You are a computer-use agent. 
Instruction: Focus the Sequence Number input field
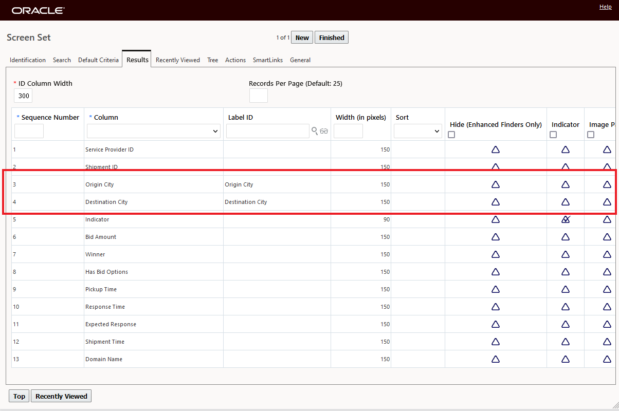pyautogui.click(x=29, y=131)
